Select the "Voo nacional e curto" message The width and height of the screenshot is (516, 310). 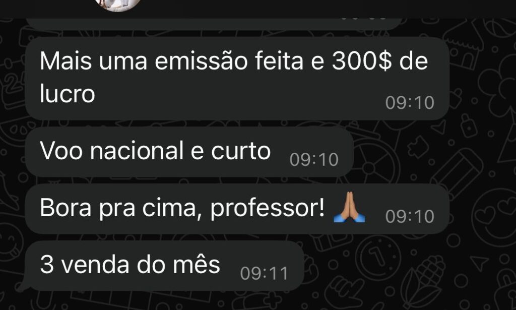(x=189, y=152)
